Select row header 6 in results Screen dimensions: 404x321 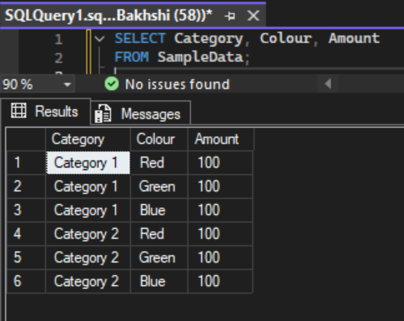coord(26,281)
